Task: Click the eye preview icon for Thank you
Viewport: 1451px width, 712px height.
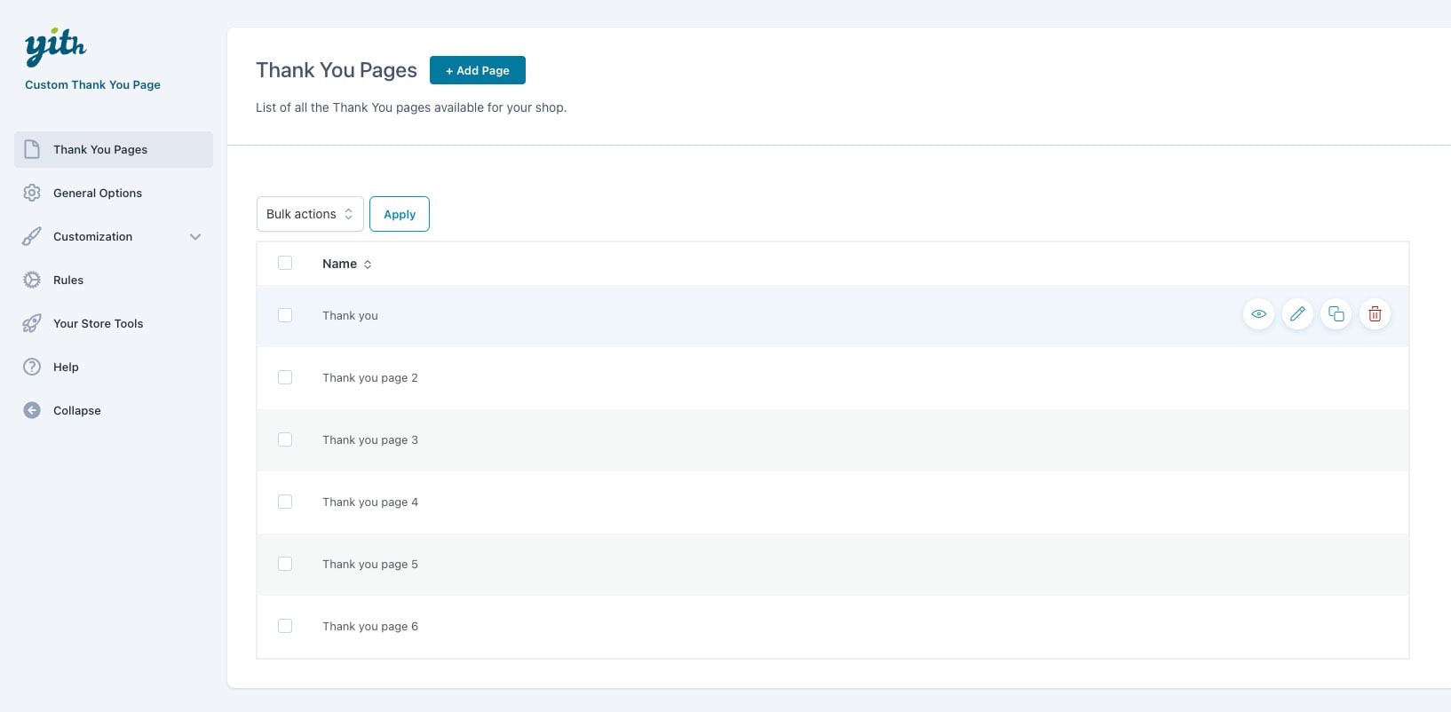Action: [x=1258, y=314]
